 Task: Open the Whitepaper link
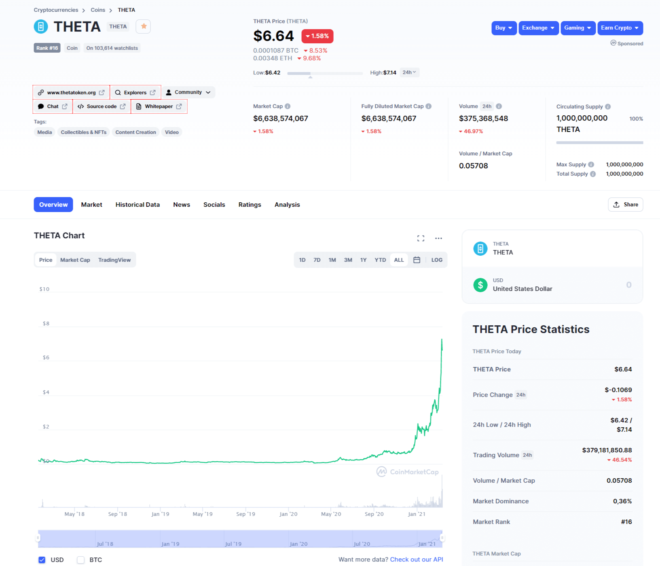159,106
